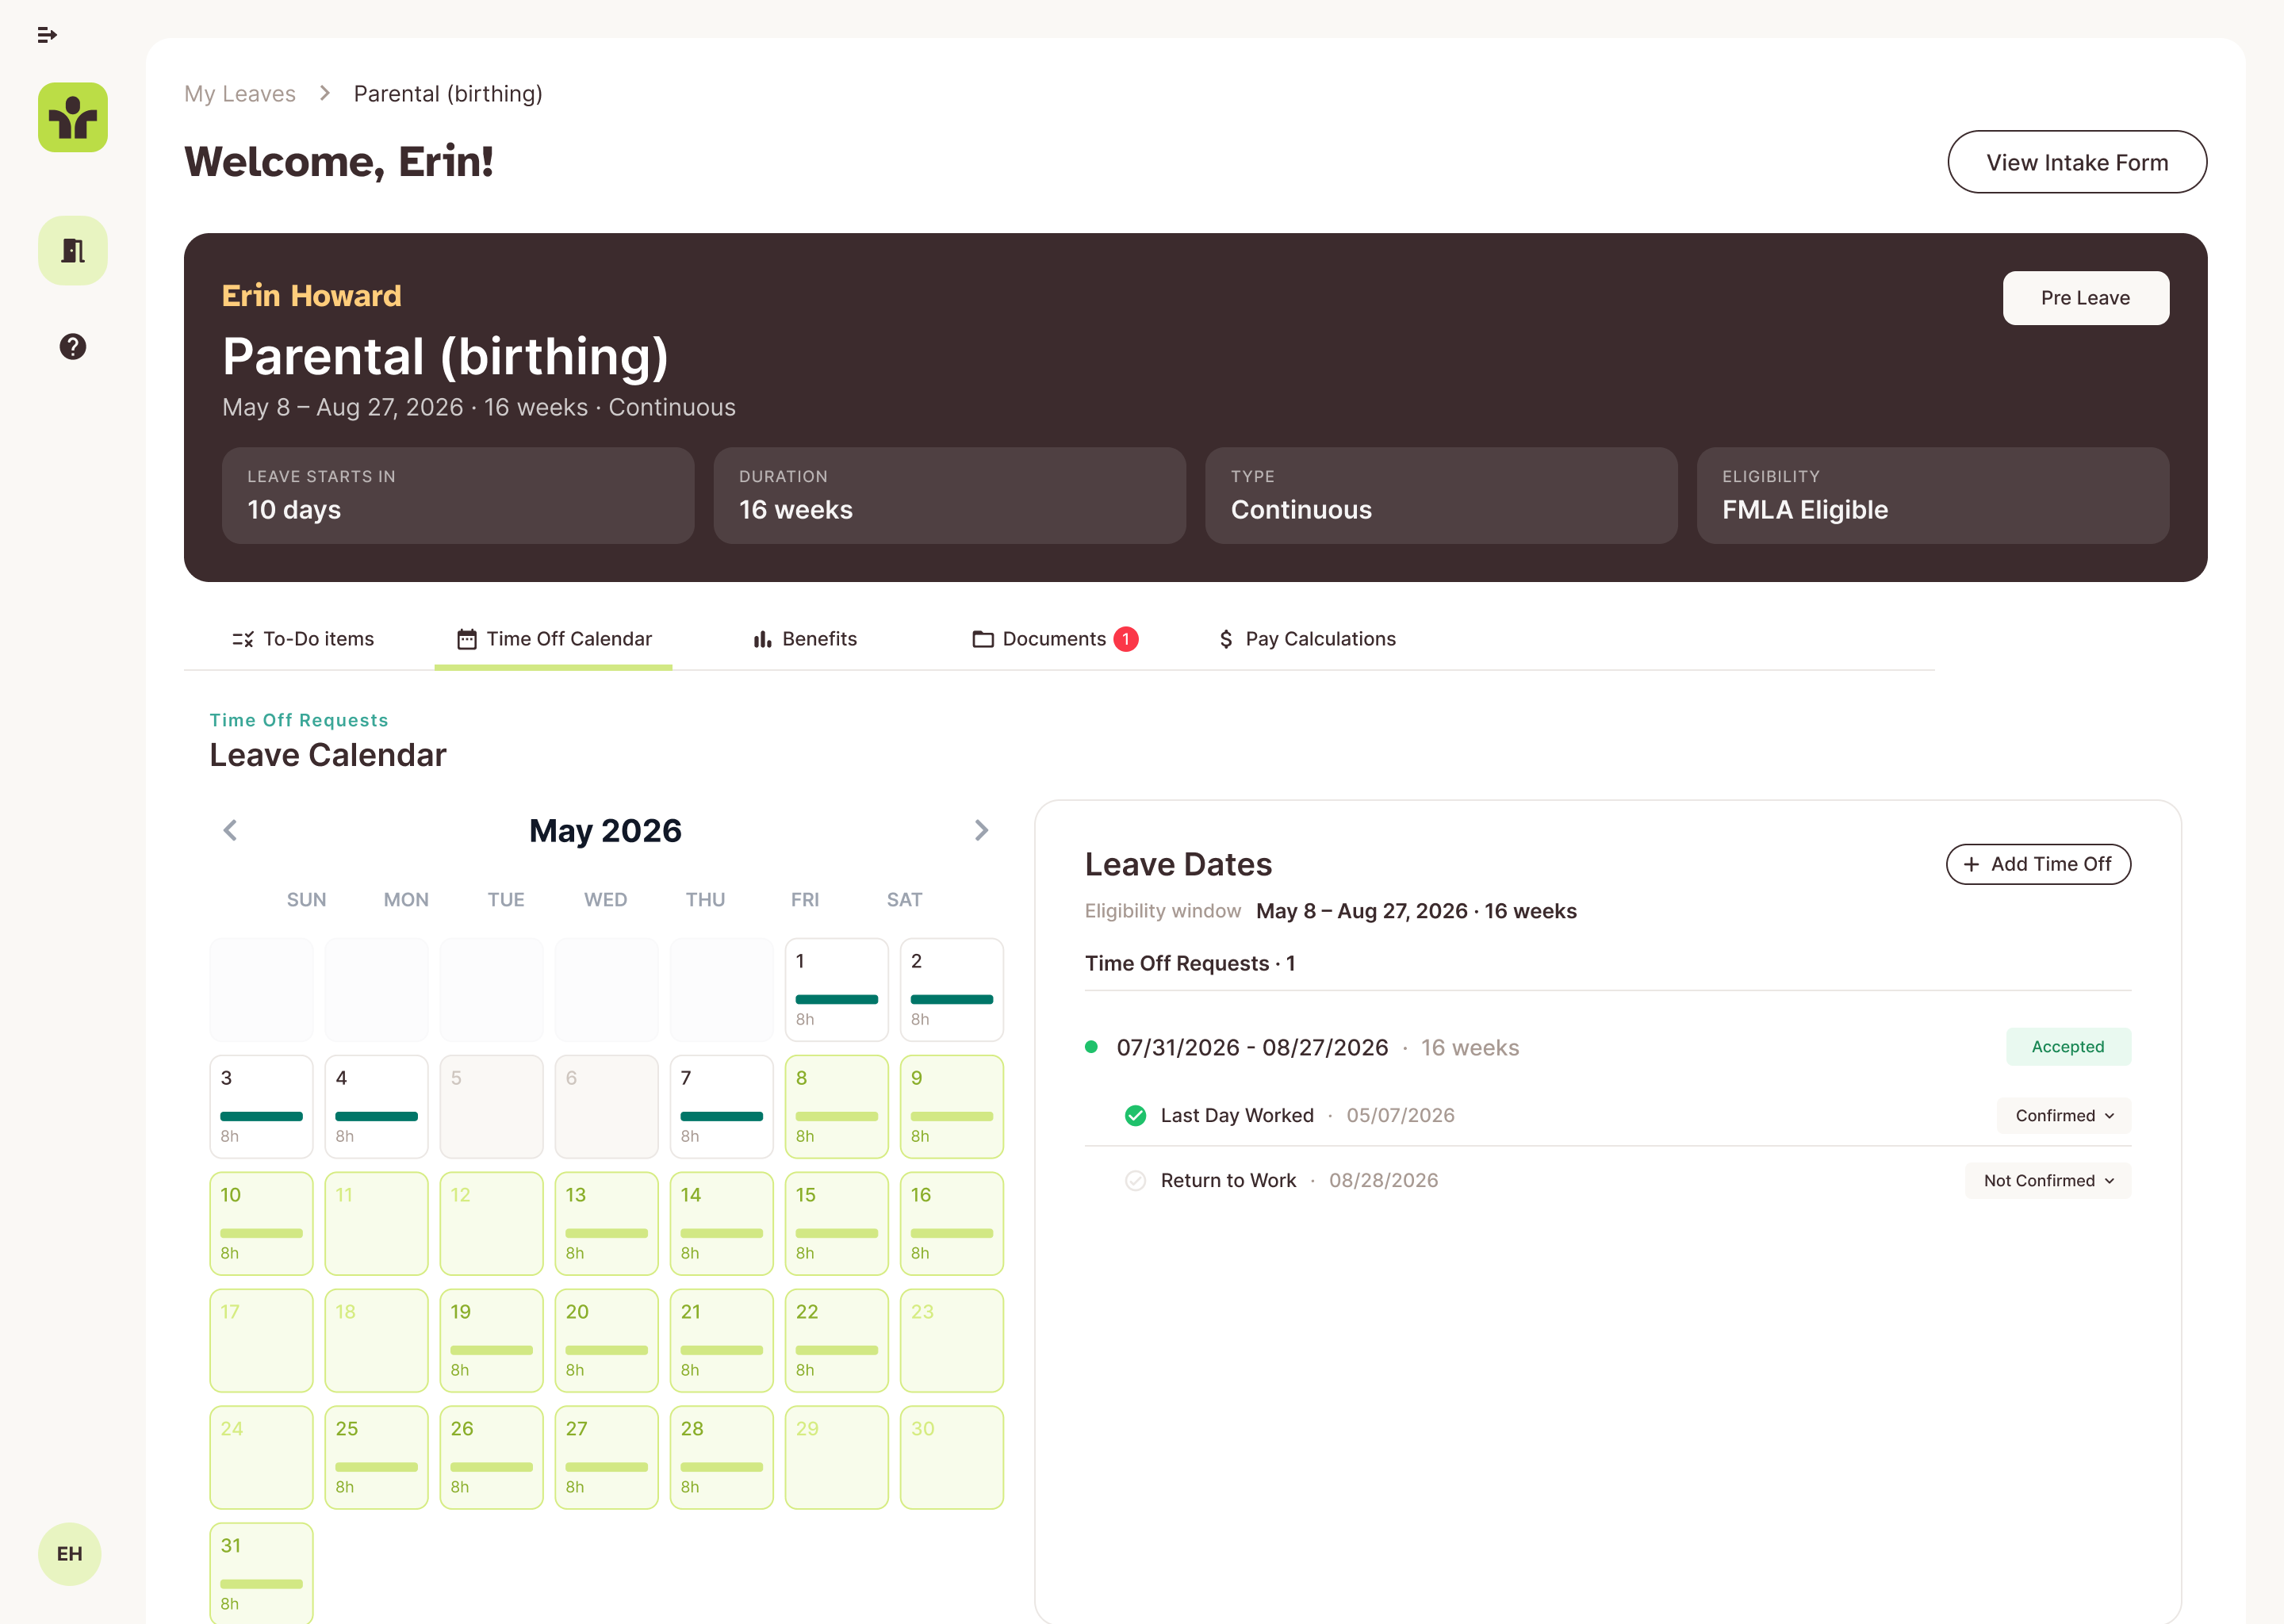This screenshot has width=2284, height=1624.
Task: Toggle the Last Day Worked green checkmark
Action: click(1136, 1116)
